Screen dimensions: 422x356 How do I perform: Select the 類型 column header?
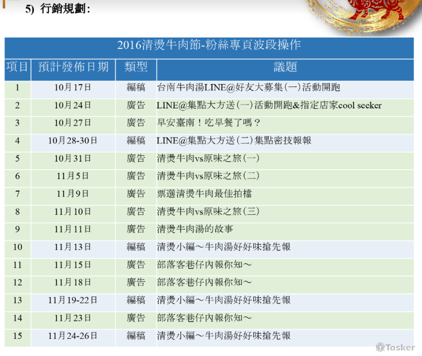[x=136, y=67]
